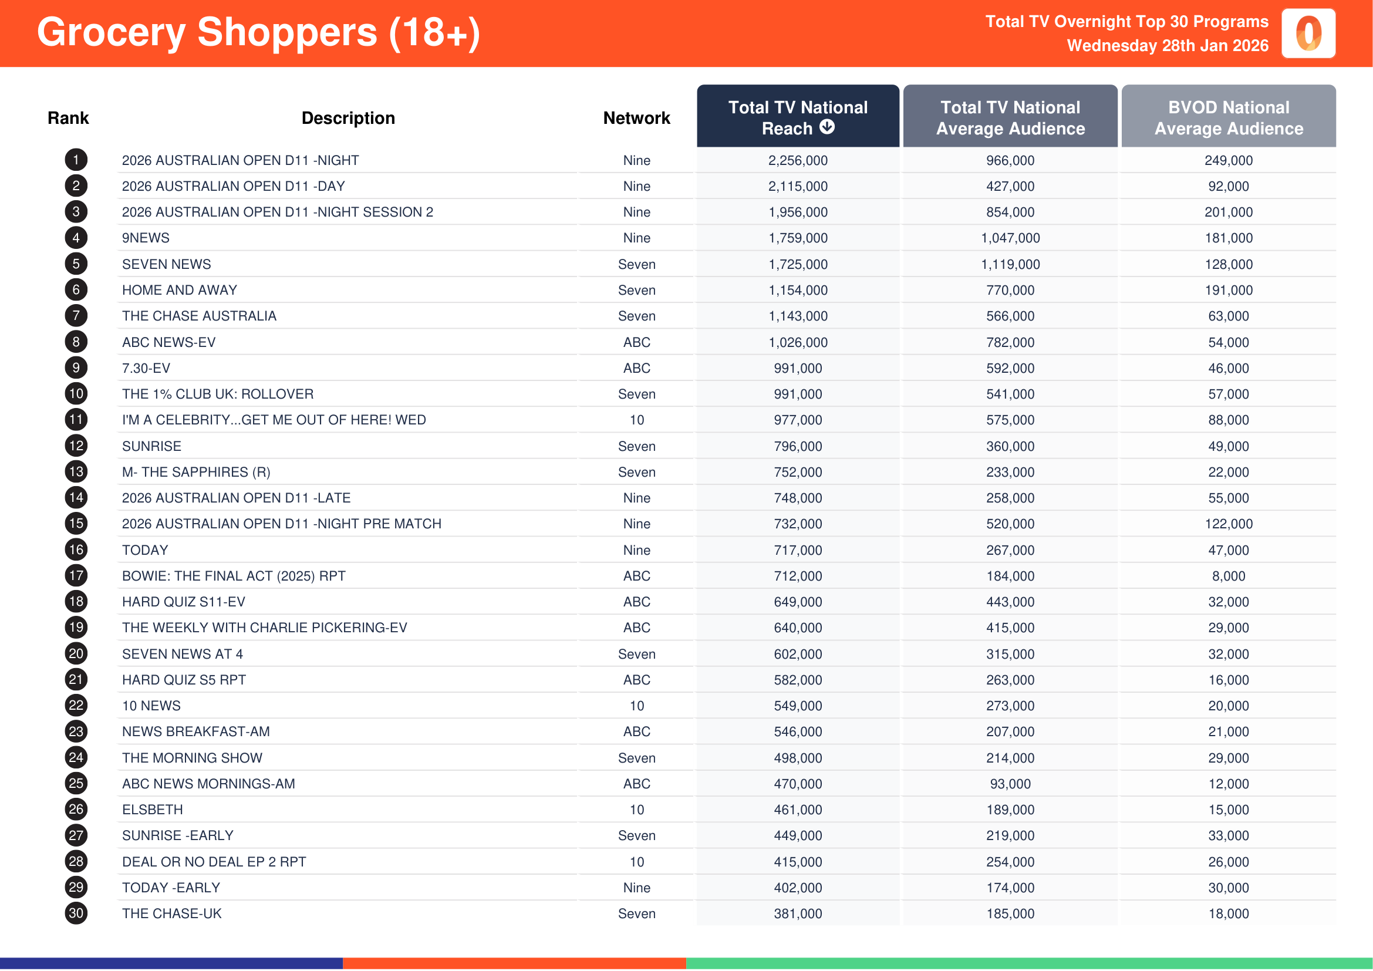This screenshot has height=971, width=1373.
Task: Select the rank 24 badge
Action: [76, 757]
